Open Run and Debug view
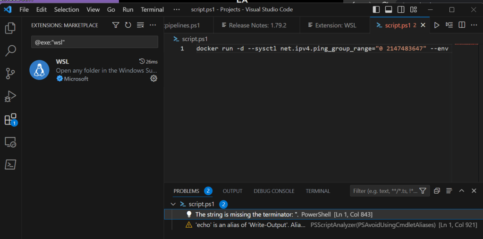483x239 pixels. [x=10, y=97]
